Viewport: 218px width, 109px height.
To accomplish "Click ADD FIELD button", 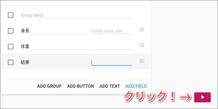I will tap(136, 86).
